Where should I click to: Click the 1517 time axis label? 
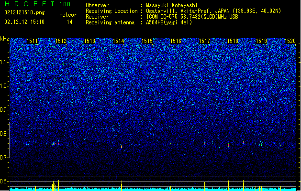coord(204,41)
